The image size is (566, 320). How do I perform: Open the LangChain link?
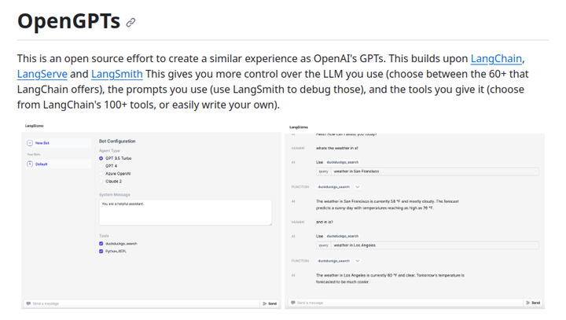pos(496,59)
